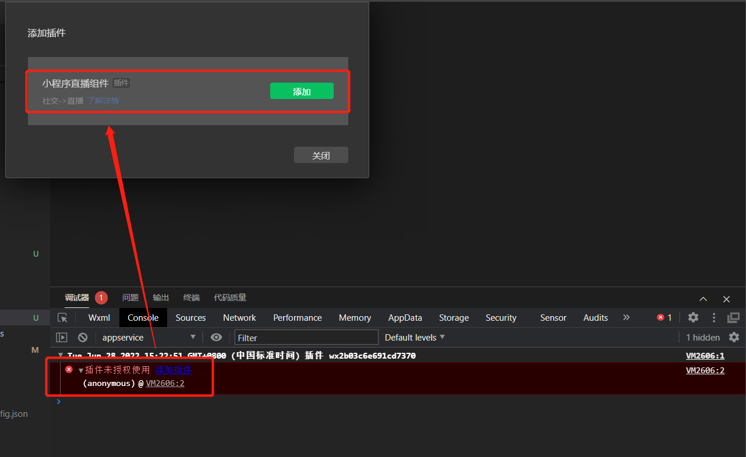Click the dock side icon in the devtools tab bar
The height and width of the screenshot is (457, 746).
point(733,318)
